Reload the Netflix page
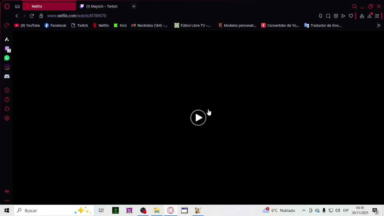 [32, 16]
